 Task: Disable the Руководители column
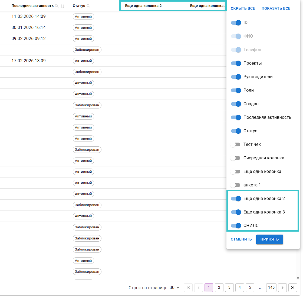point(236,77)
